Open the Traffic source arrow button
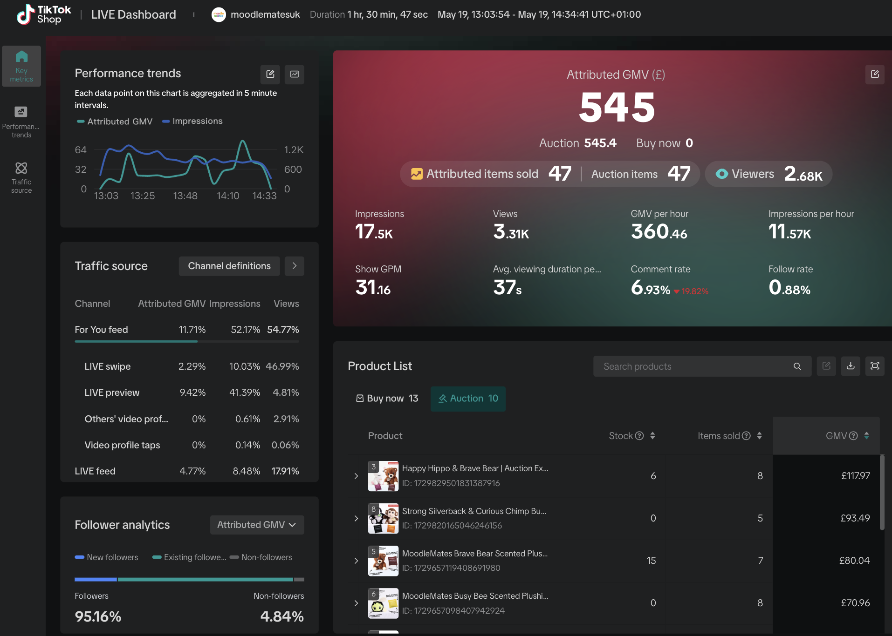 point(295,266)
